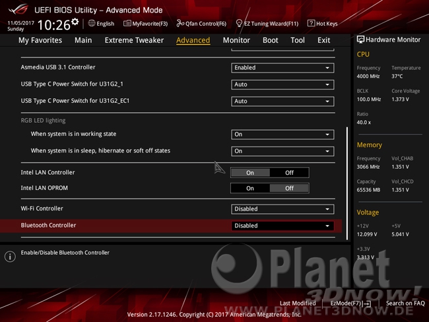Screen dimensions: 429x322
Task: Click USB Type C Power Switch U31G2_EC1 label
Action: point(75,101)
